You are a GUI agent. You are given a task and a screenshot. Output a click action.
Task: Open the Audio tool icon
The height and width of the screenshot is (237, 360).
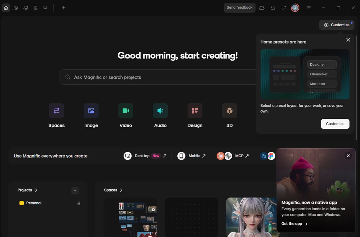click(160, 111)
